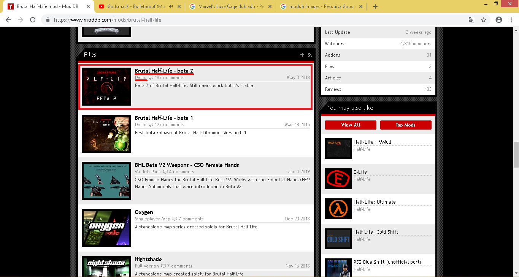Open the Google Translate icon in address bar
Screen dimensions: 519x277
point(471,20)
